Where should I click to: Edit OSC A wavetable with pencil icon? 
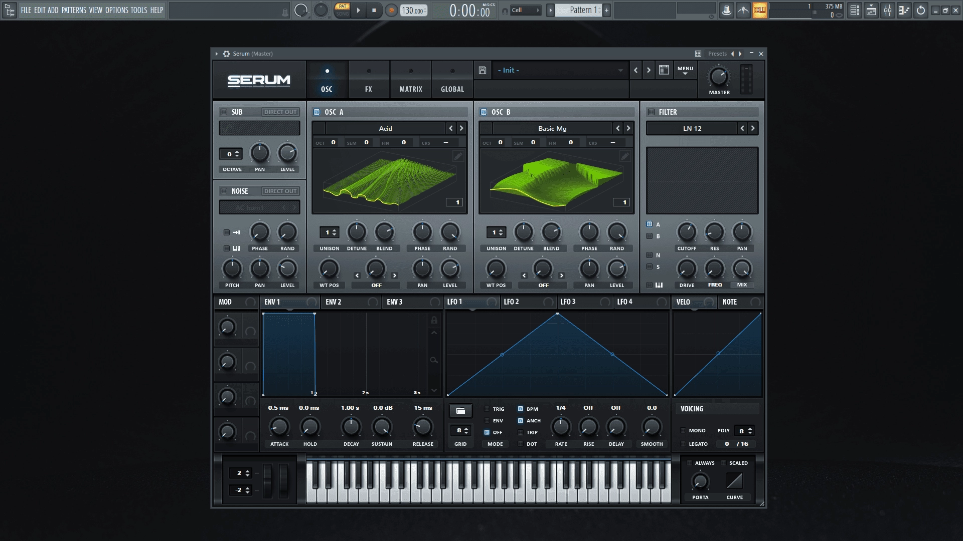(458, 156)
